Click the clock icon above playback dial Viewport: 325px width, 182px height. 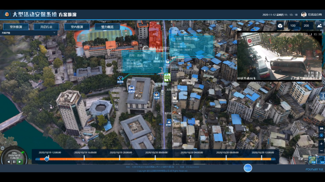3,148
